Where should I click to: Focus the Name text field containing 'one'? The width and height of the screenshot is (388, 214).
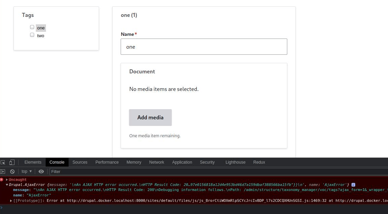[204, 47]
